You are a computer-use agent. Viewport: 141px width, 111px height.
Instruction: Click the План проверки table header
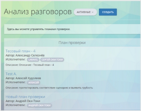72,43
